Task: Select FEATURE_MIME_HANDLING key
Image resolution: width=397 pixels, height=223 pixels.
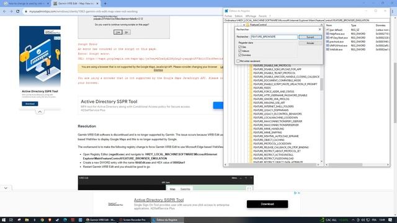Action: click(269, 129)
